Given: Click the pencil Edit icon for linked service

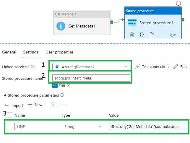Looking at the screenshot, I should tap(176, 66).
